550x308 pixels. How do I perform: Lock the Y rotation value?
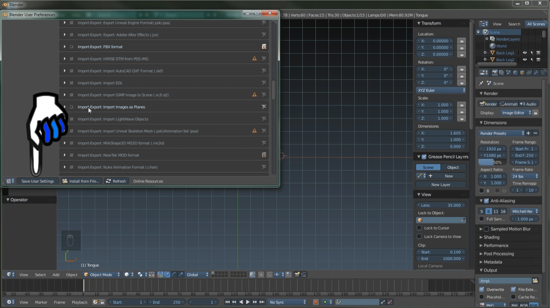[x=461, y=76]
